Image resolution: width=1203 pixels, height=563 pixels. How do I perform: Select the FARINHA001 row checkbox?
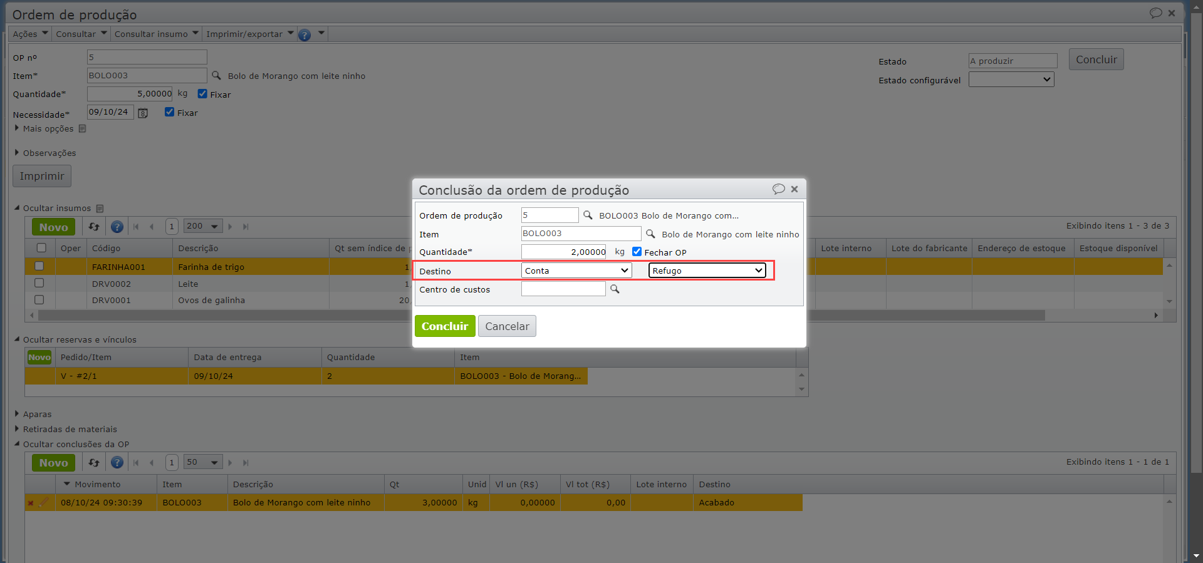coord(39,266)
